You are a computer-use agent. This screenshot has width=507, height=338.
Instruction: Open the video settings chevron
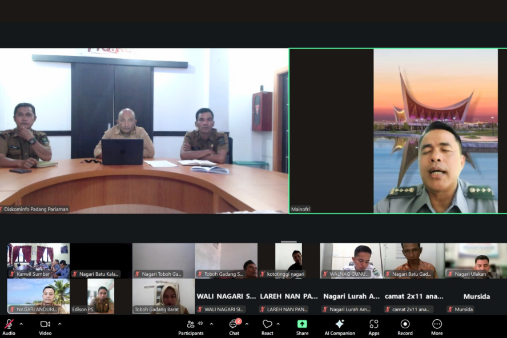coord(59,324)
